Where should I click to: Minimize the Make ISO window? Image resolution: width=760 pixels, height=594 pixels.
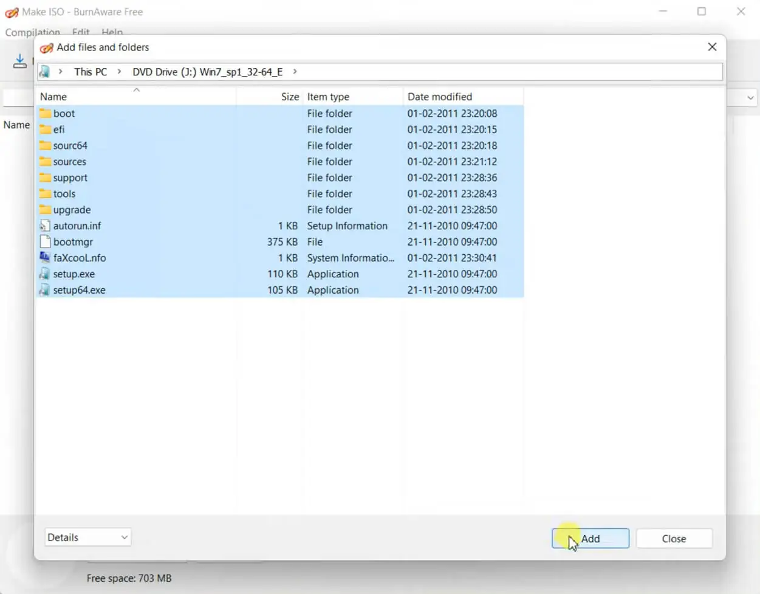[663, 12]
